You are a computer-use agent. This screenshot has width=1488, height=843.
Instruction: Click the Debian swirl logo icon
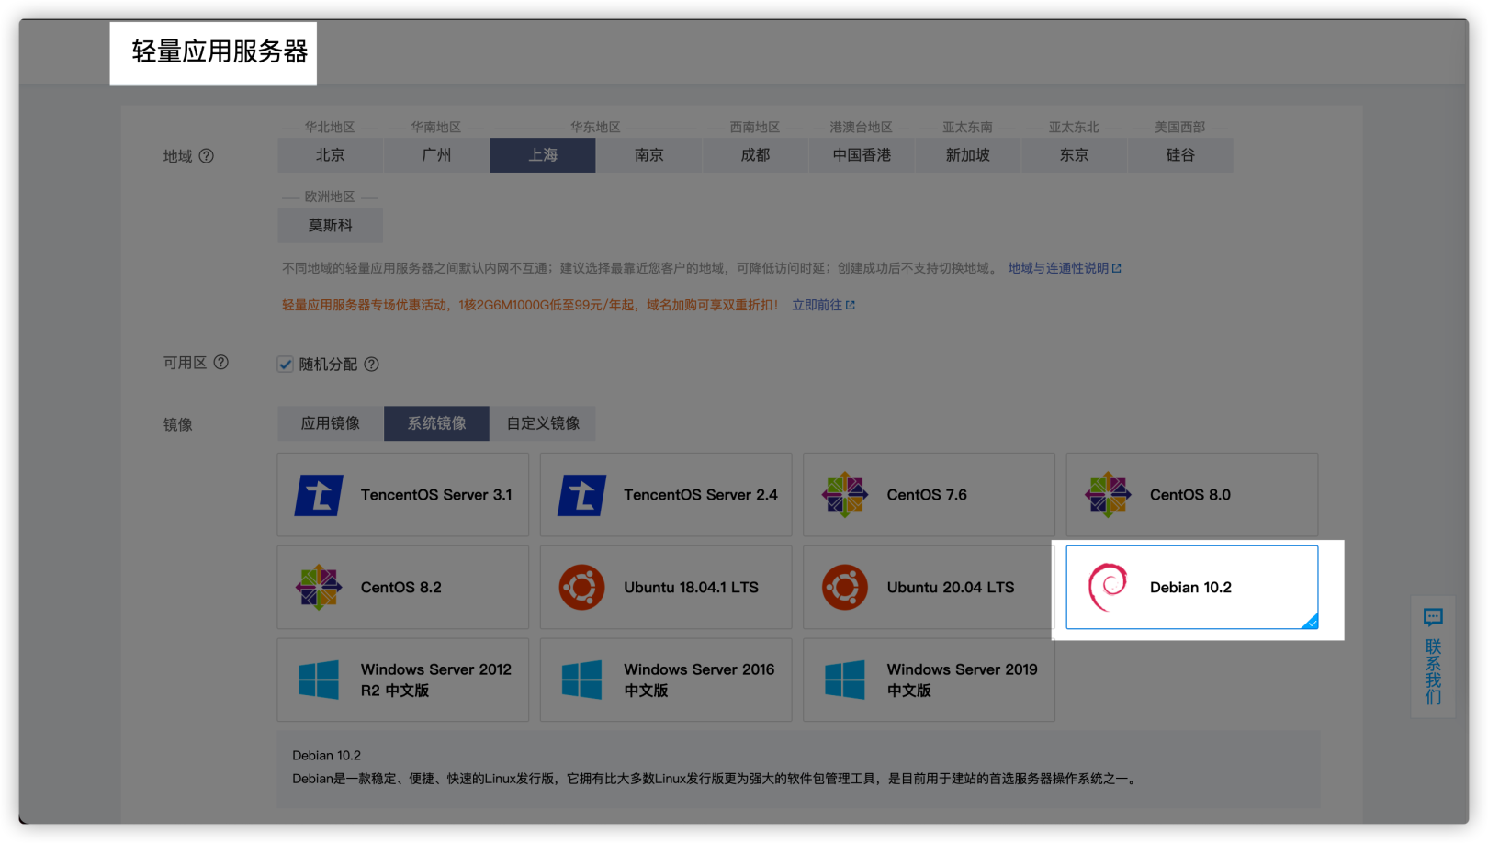(1108, 588)
